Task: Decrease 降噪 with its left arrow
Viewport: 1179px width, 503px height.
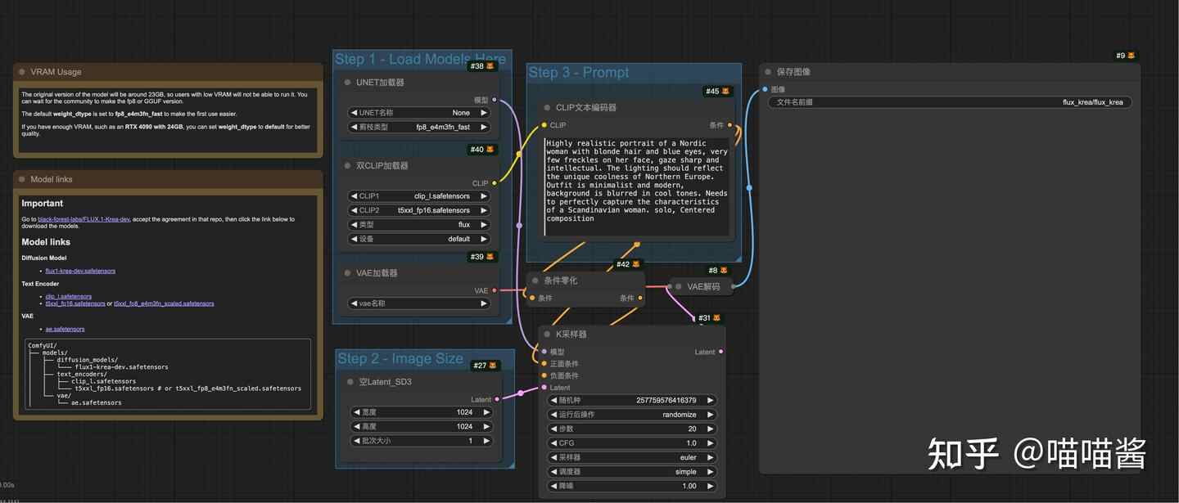Action: coord(553,486)
